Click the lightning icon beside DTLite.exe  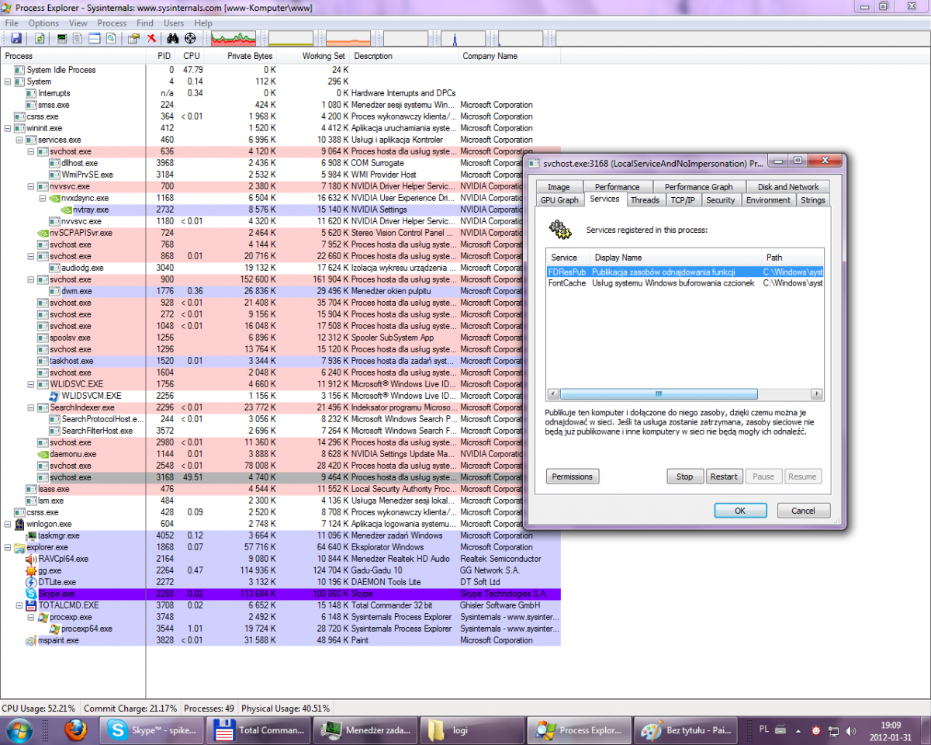[x=31, y=582]
